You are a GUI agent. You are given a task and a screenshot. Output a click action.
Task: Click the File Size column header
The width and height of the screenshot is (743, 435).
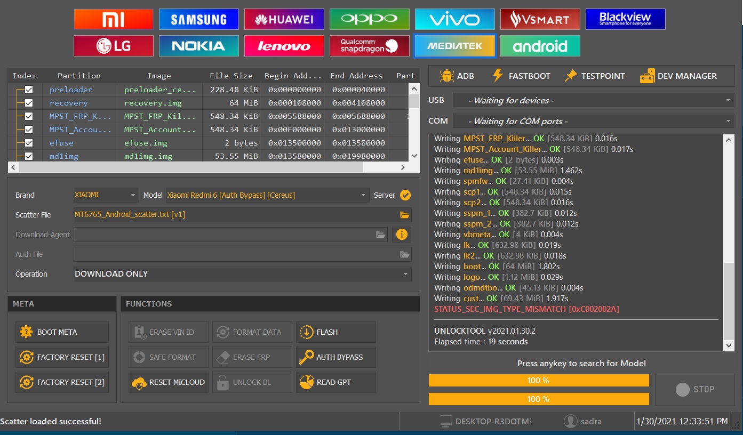[231, 76]
